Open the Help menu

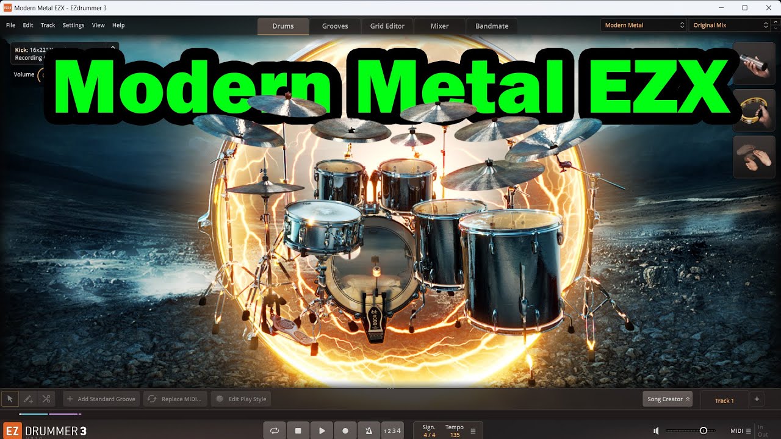[118, 25]
